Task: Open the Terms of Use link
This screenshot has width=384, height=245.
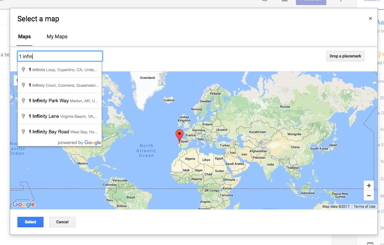Action: click(364, 207)
